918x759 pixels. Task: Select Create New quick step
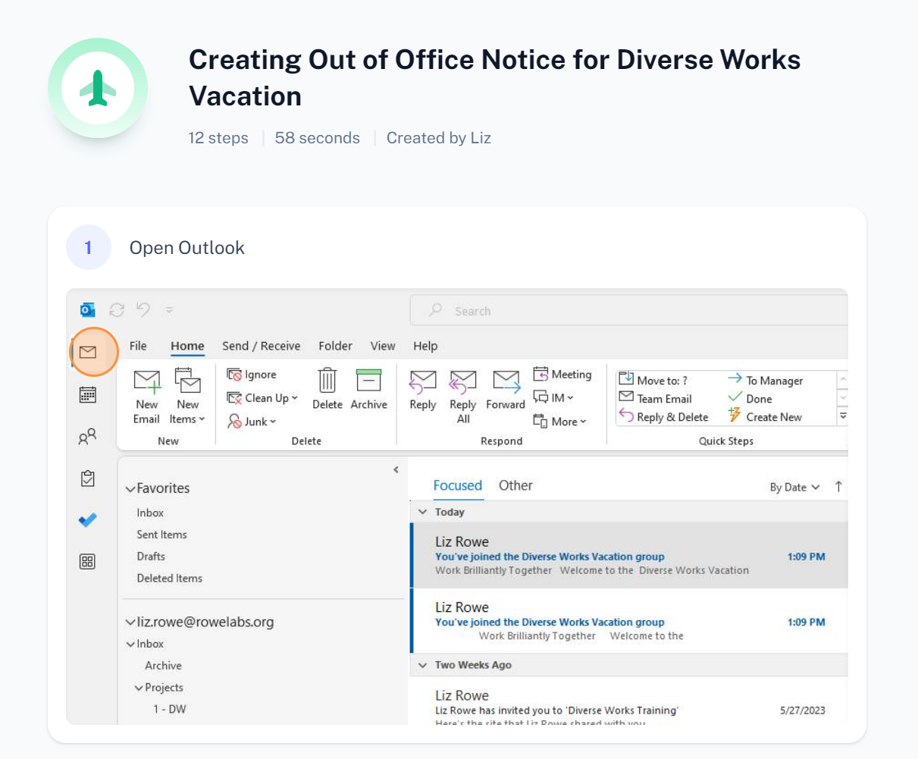[765, 416]
